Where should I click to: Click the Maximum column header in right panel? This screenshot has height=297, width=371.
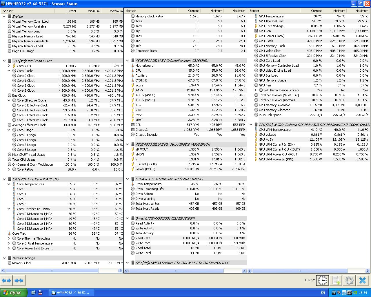(x=358, y=11)
